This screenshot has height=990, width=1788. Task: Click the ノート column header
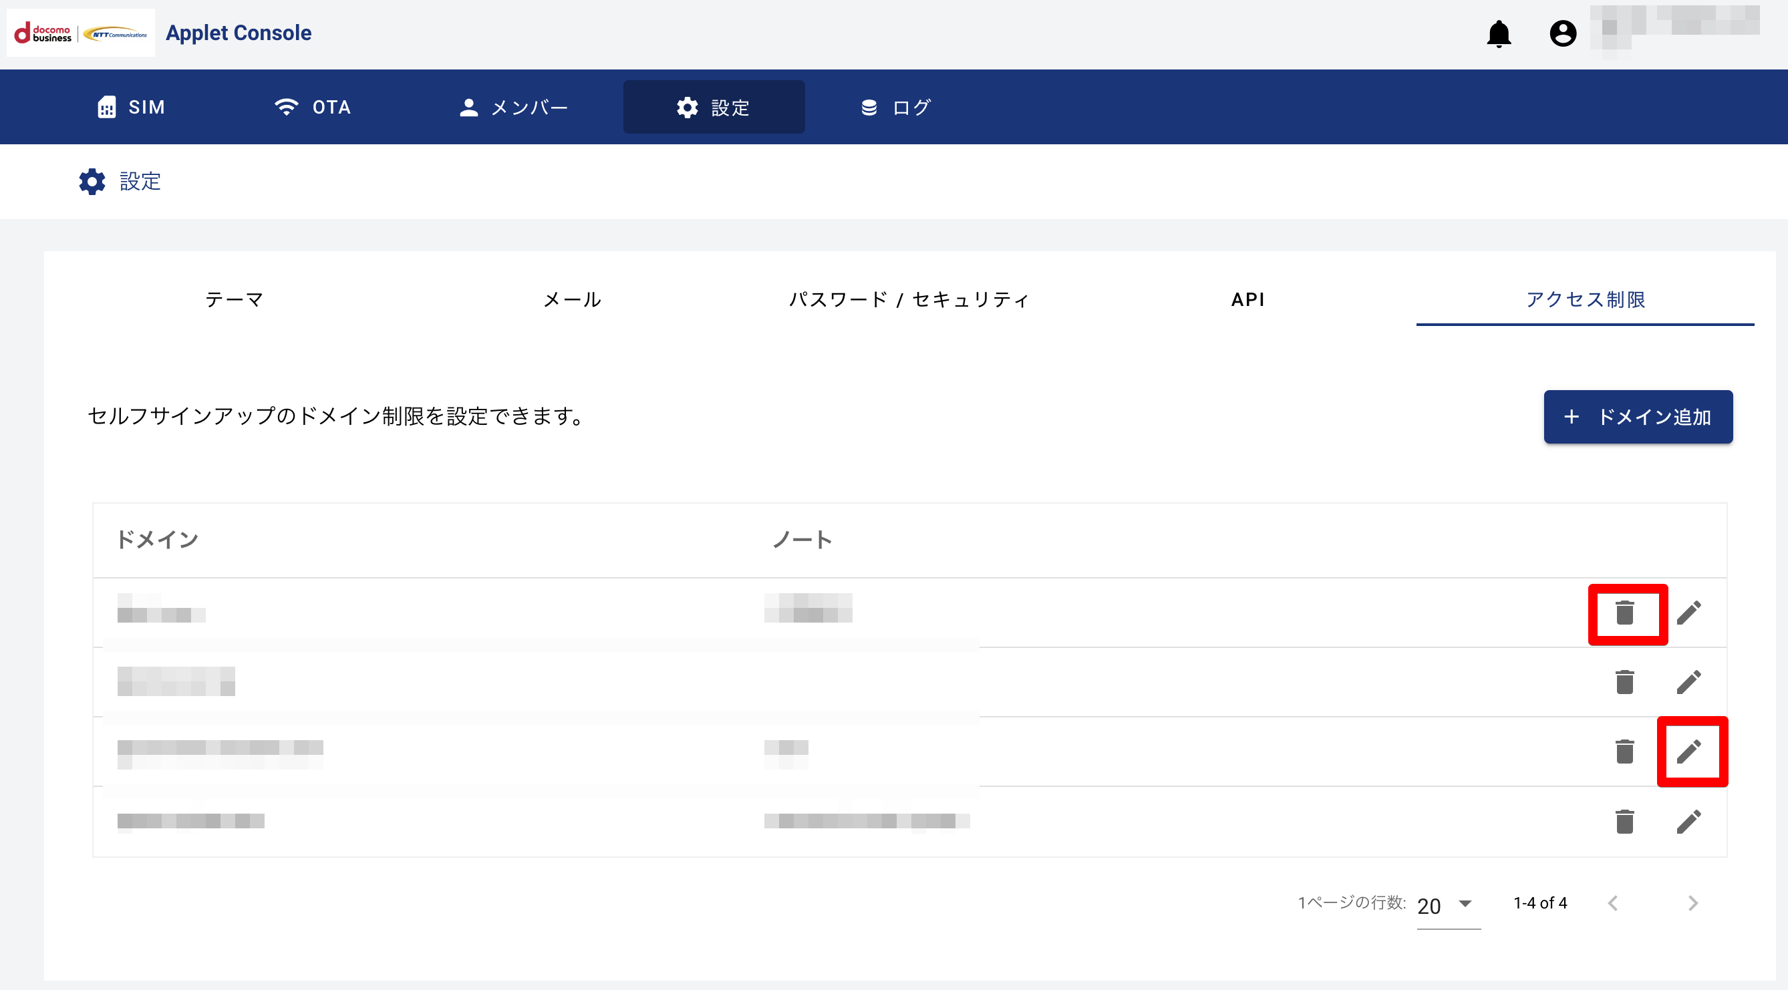802,539
